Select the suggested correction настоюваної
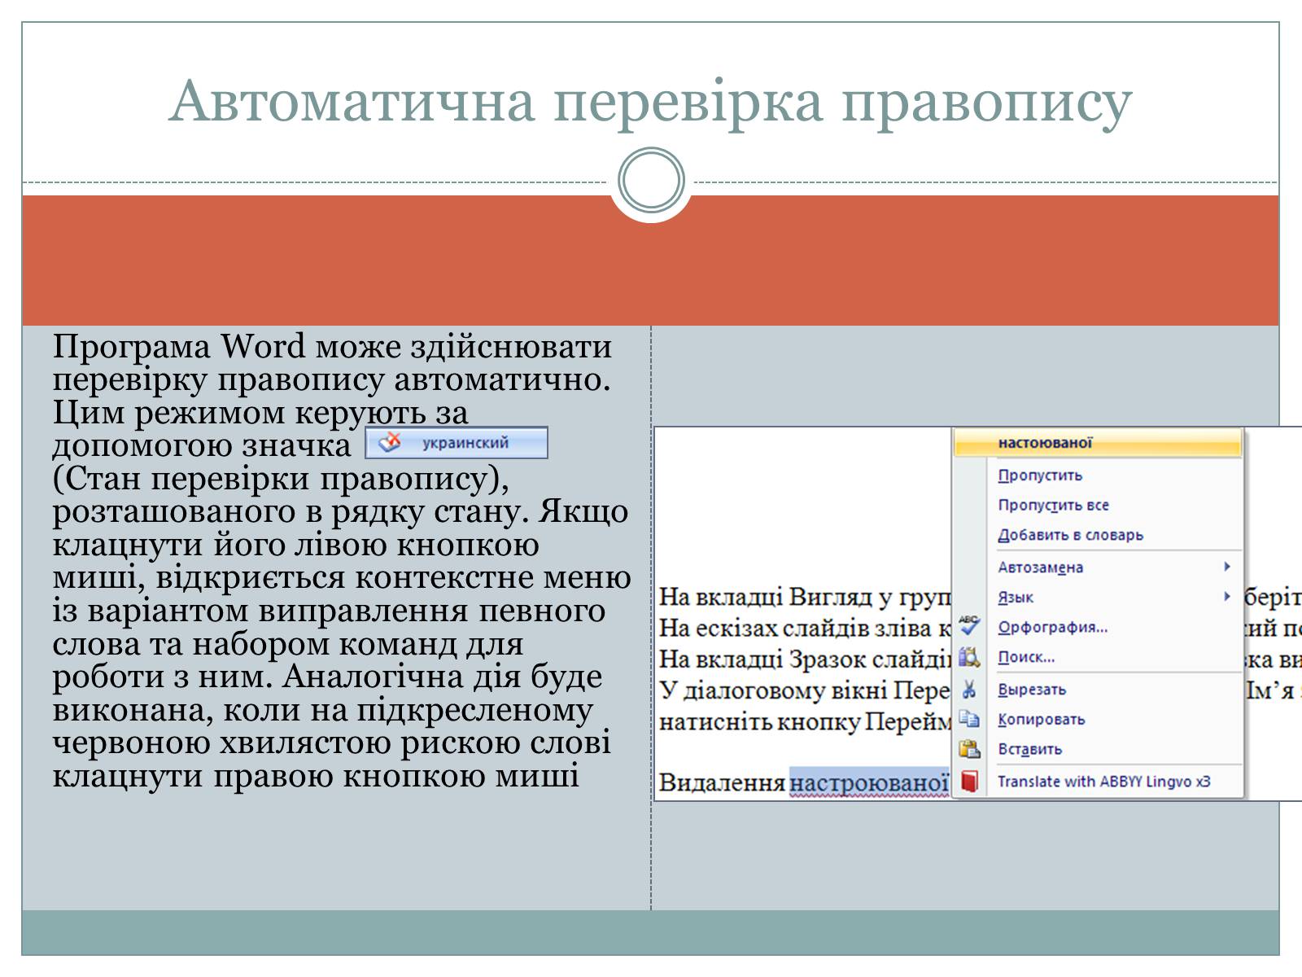 (x=1098, y=443)
